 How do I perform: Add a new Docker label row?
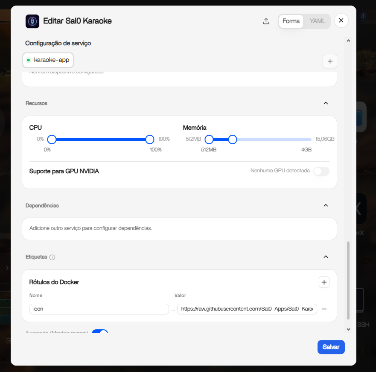[324, 282]
